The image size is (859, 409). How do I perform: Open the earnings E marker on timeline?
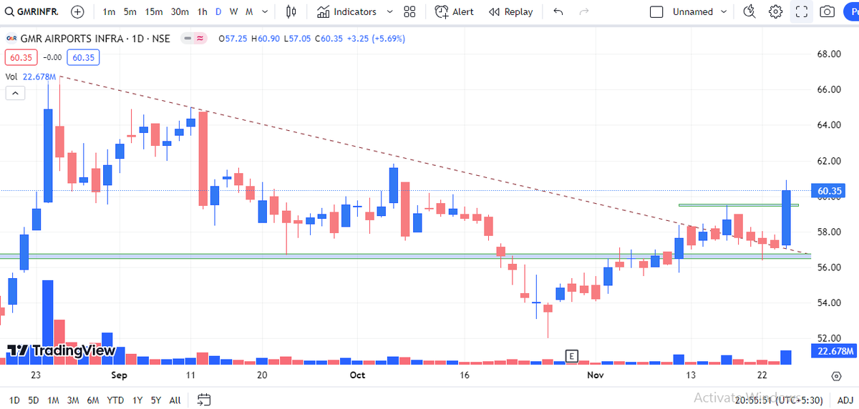pos(571,355)
